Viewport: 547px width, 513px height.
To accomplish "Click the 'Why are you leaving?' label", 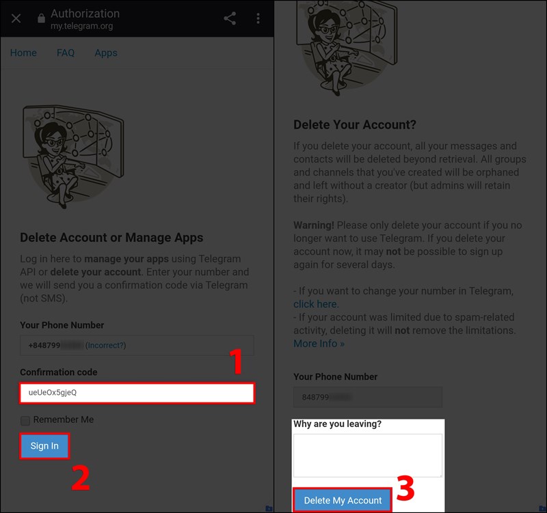I will tap(337, 424).
